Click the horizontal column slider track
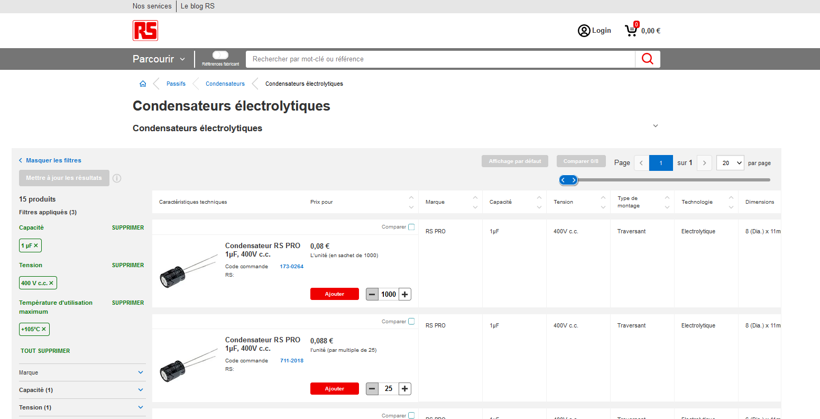820x419 pixels. pyautogui.click(x=674, y=180)
